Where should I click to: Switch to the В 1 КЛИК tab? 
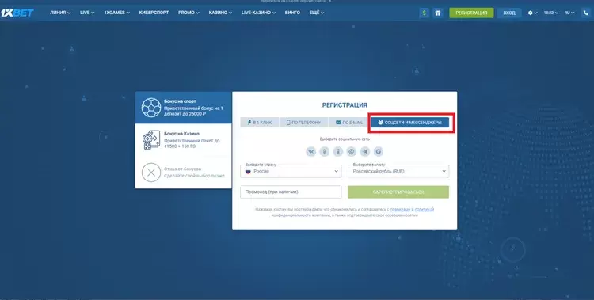[x=260, y=123]
